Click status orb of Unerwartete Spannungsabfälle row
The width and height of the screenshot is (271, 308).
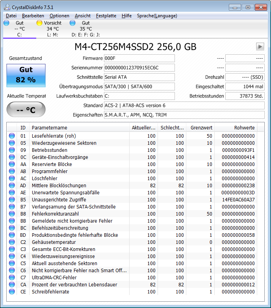[x=12, y=192]
